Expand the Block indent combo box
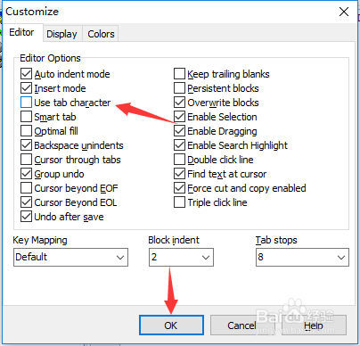The image size is (360, 346). 181,257
